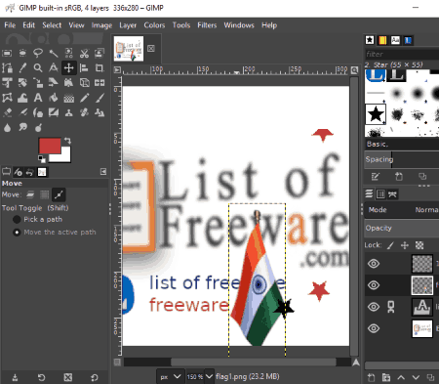Image resolution: width=439 pixels, height=384 pixels.
Task: Open image menu button at ruler corner
Action: click(117, 69)
